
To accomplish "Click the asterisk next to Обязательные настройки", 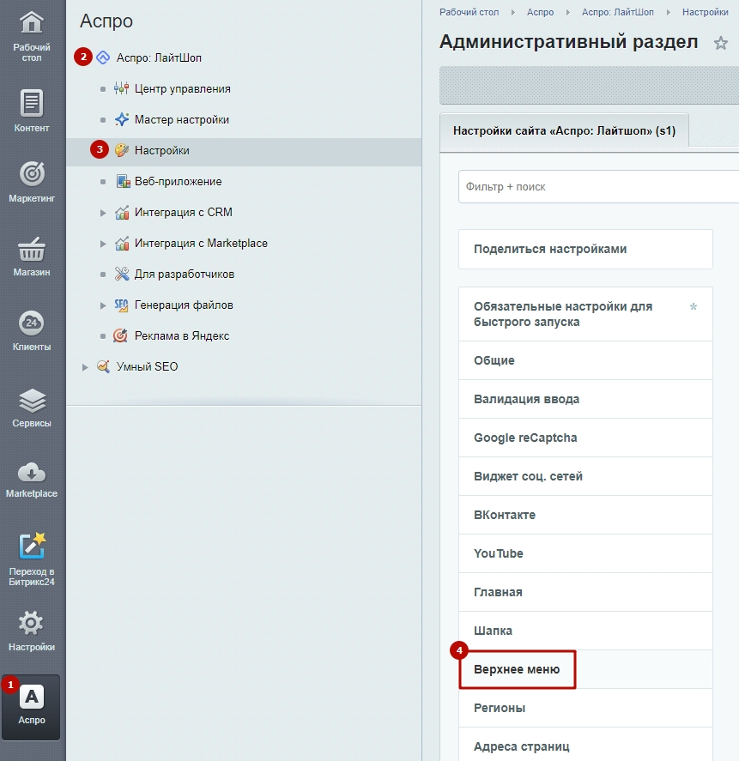I will [694, 306].
